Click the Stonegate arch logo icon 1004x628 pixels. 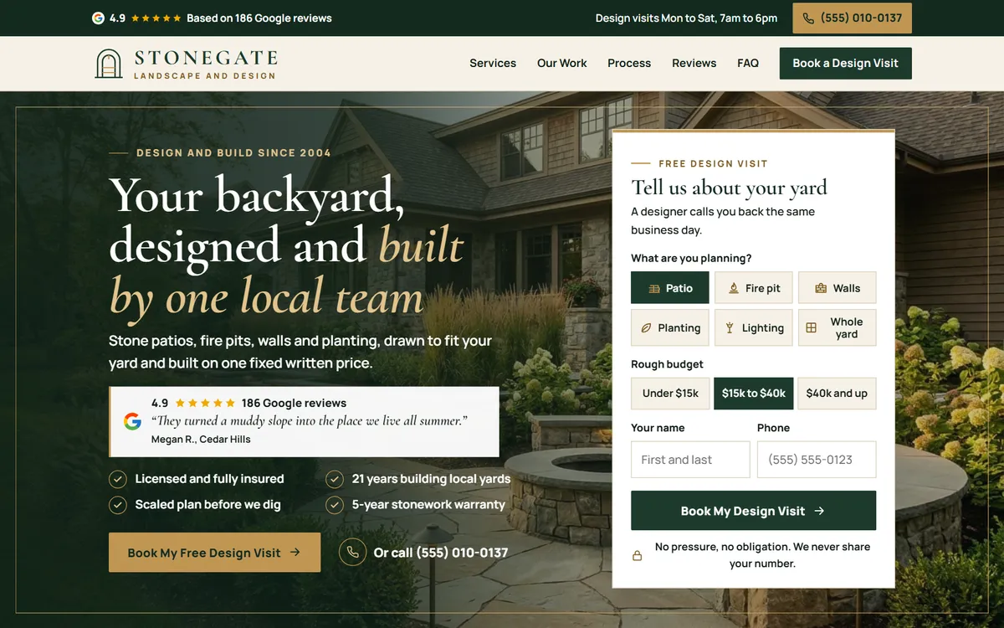click(109, 64)
